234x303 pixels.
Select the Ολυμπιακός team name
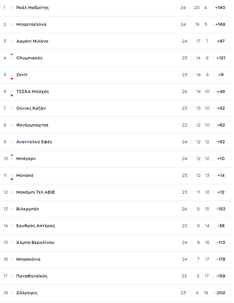point(30,58)
